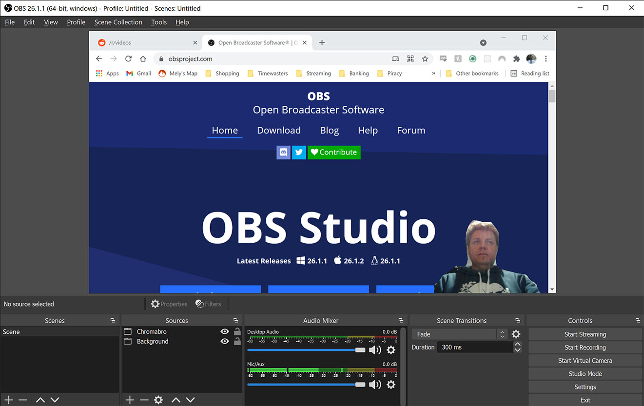The image size is (644, 406).
Task: Move source down in Sources panel
Action: coord(191,400)
